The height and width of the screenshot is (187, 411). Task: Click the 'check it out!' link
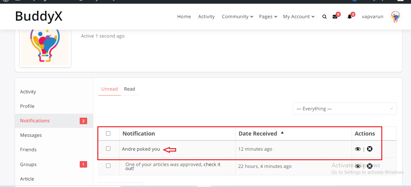click(212, 165)
